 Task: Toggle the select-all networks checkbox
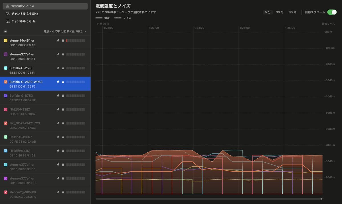[x=6, y=31]
